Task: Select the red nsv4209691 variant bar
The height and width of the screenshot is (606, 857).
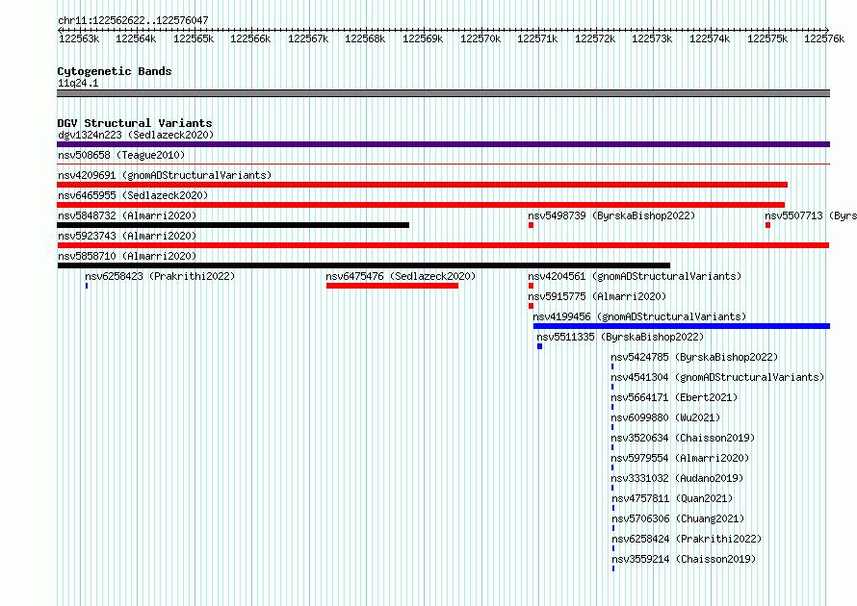Action: pos(422,185)
